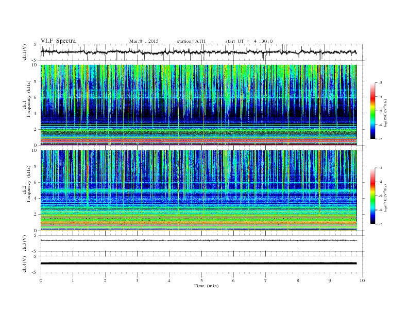The width and height of the screenshot is (408, 315).
Task: Click the ch.1 spectrogram color bar
Action: 373,111
